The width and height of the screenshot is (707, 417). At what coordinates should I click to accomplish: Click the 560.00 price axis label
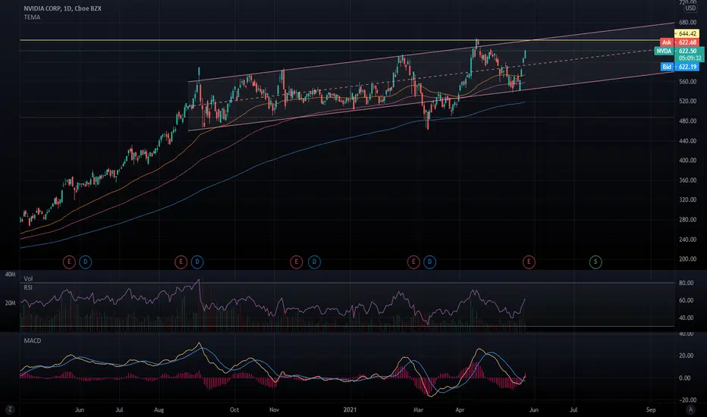click(687, 82)
